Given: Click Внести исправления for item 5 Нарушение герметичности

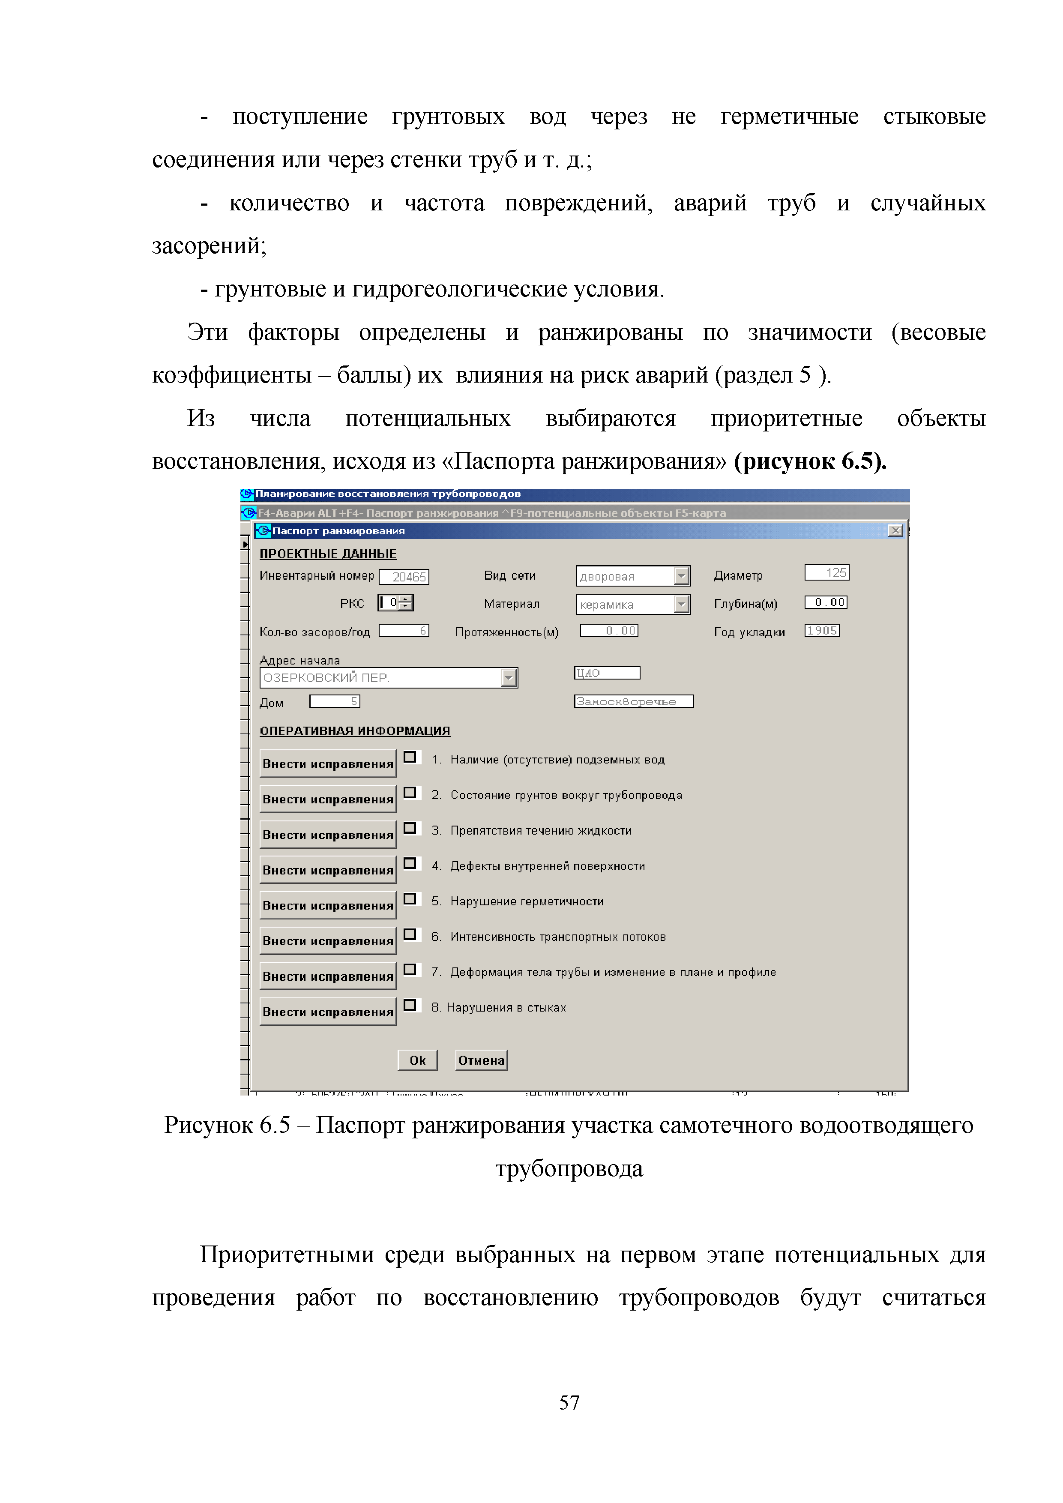Looking at the screenshot, I should tap(328, 905).
